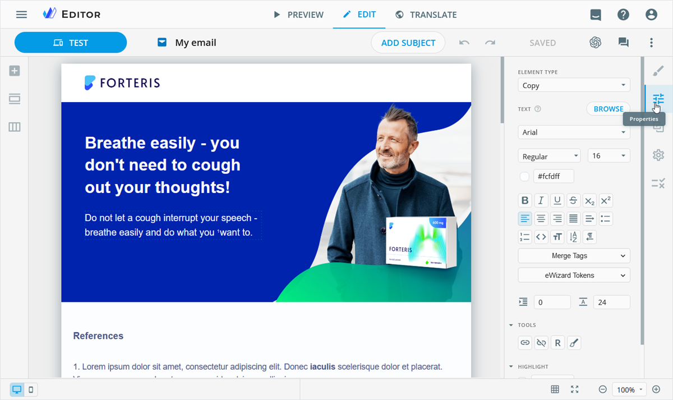Click the remove link tool icon
The height and width of the screenshot is (400, 673).
(541, 342)
